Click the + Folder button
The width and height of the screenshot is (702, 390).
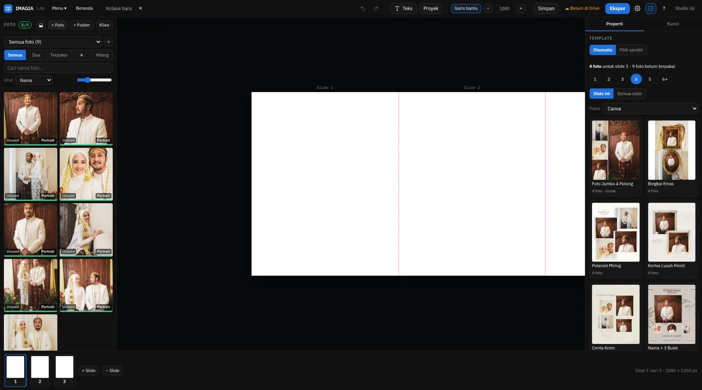point(82,25)
